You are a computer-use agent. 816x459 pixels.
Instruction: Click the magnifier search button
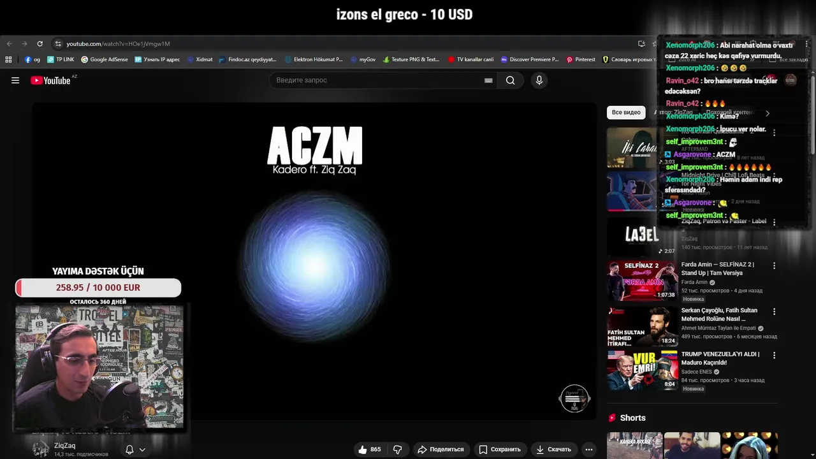[x=510, y=80]
